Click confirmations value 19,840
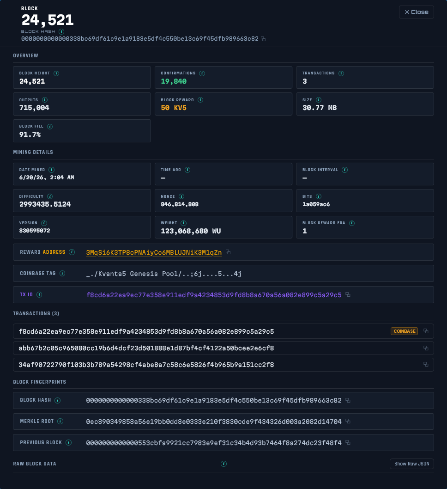The image size is (447, 489). pos(174,81)
